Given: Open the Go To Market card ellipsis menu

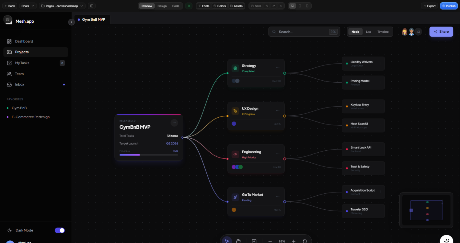Looking at the screenshot, I should pyautogui.click(x=278, y=197).
